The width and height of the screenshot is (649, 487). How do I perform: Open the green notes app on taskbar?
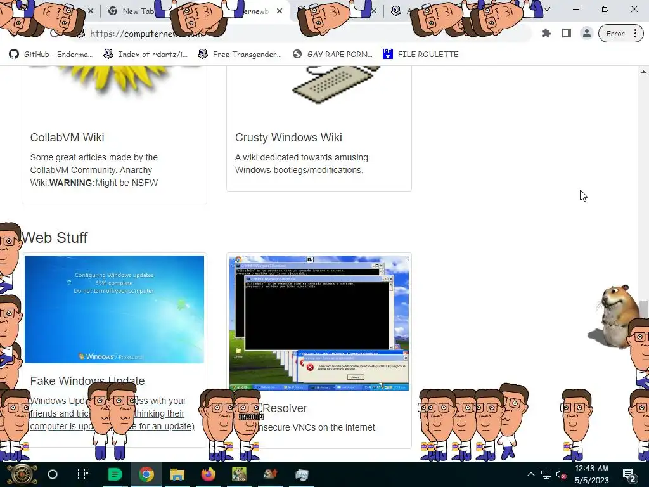coord(115,474)
